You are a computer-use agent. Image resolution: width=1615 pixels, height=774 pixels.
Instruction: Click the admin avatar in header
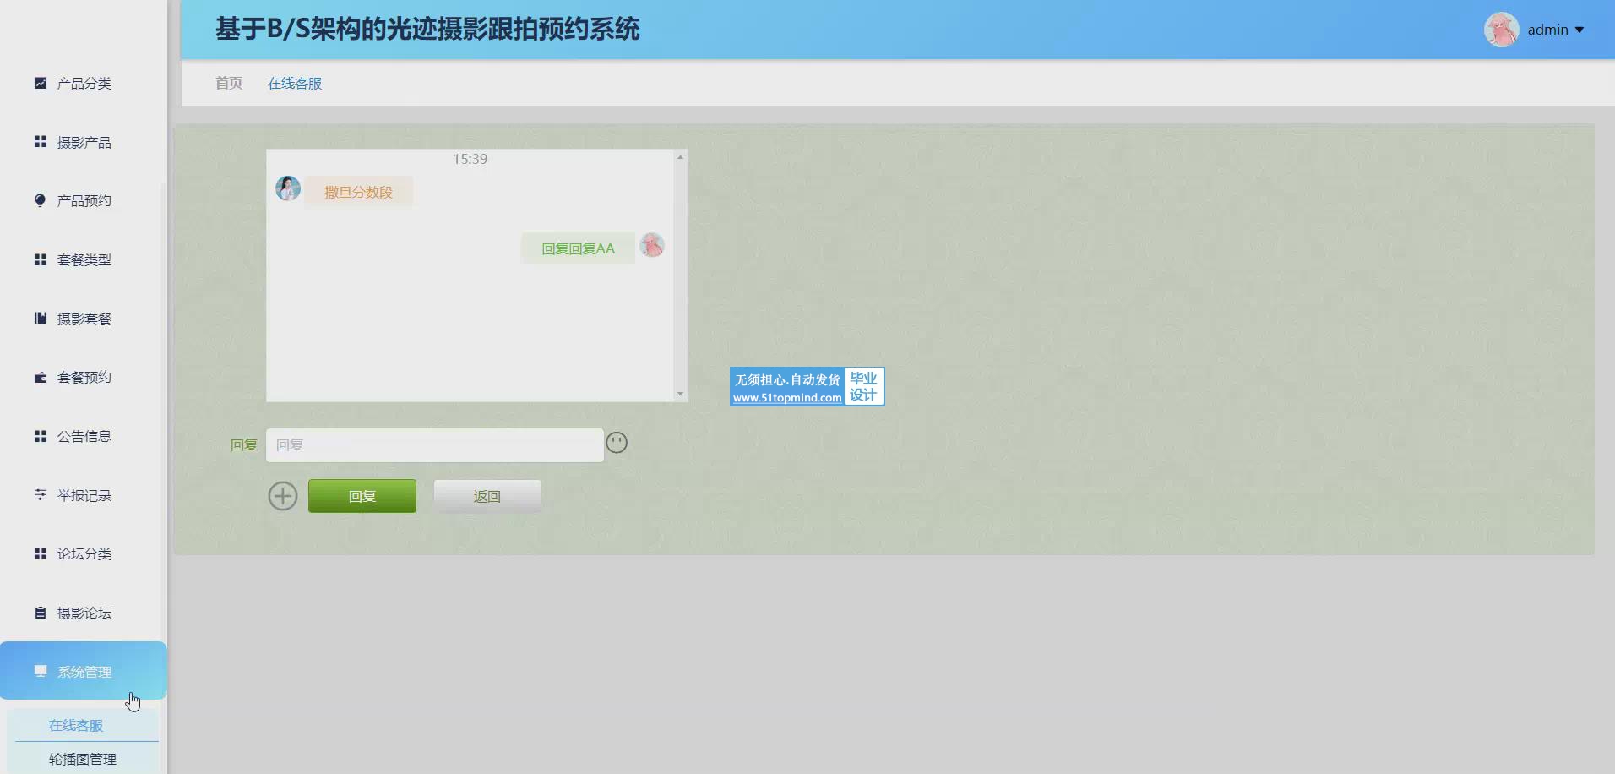click(1501, 30)
